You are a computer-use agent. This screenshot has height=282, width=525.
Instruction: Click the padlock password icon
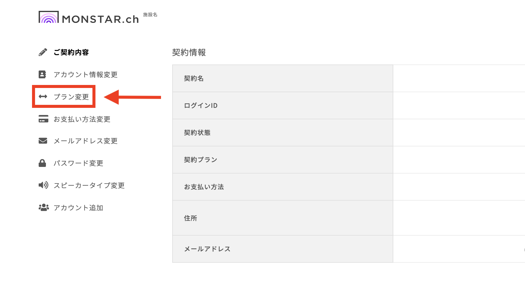pyautogui.click(x=42, y=163)
